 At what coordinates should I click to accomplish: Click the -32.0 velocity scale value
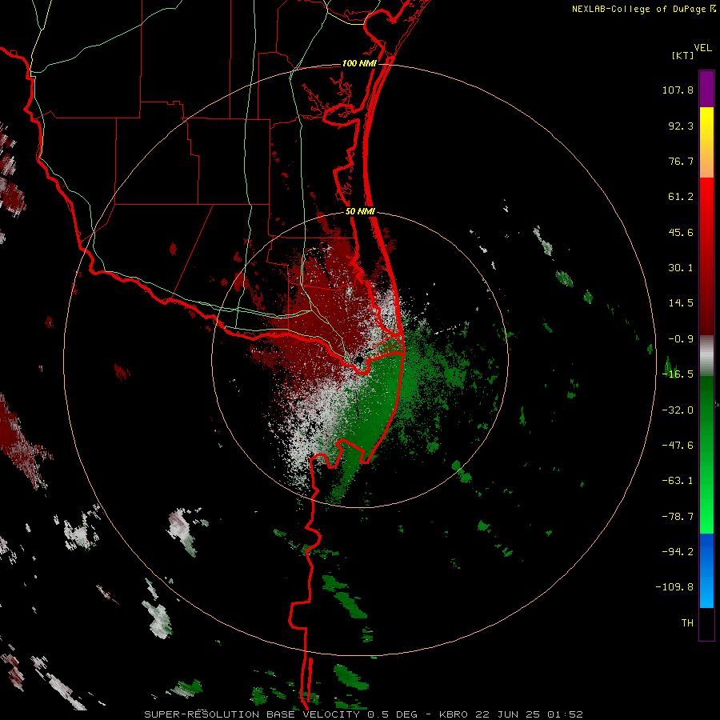tap(678, 410)
